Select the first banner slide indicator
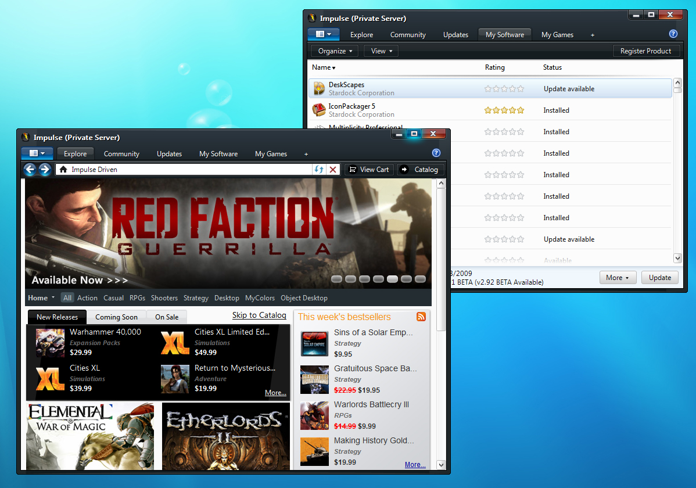Viewport: 696px width, 488px height. click(337, 279)
